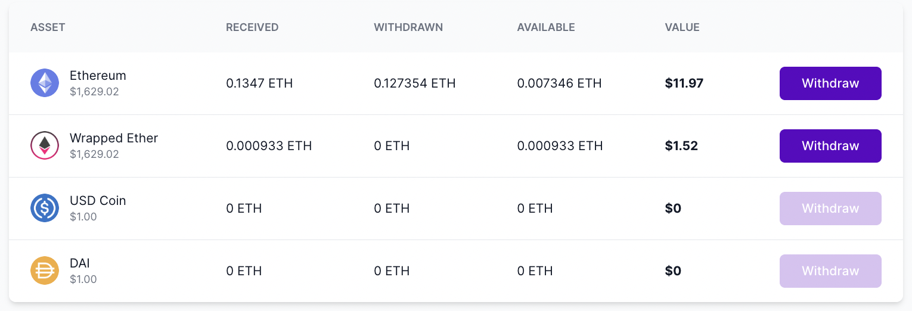Viewport: 912px width, 311px height.
Task: Click the 0.127354 ETH withdrawn amount
Action: [414, 83]
